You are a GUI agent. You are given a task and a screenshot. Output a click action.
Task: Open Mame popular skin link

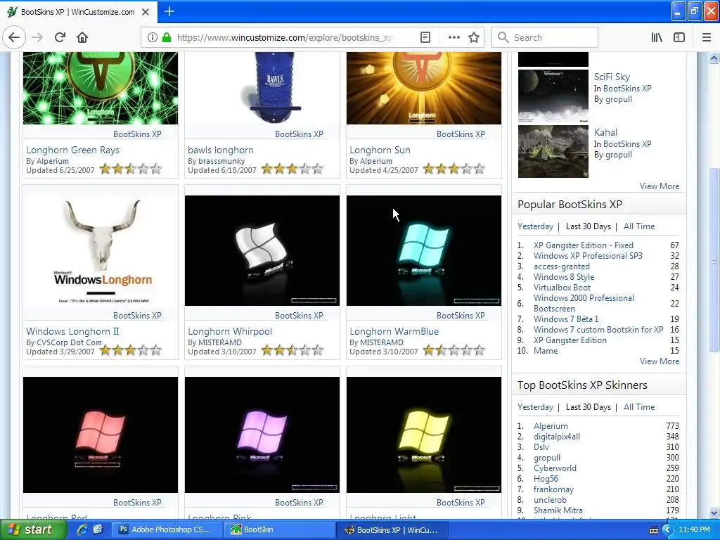pos(546,351)
